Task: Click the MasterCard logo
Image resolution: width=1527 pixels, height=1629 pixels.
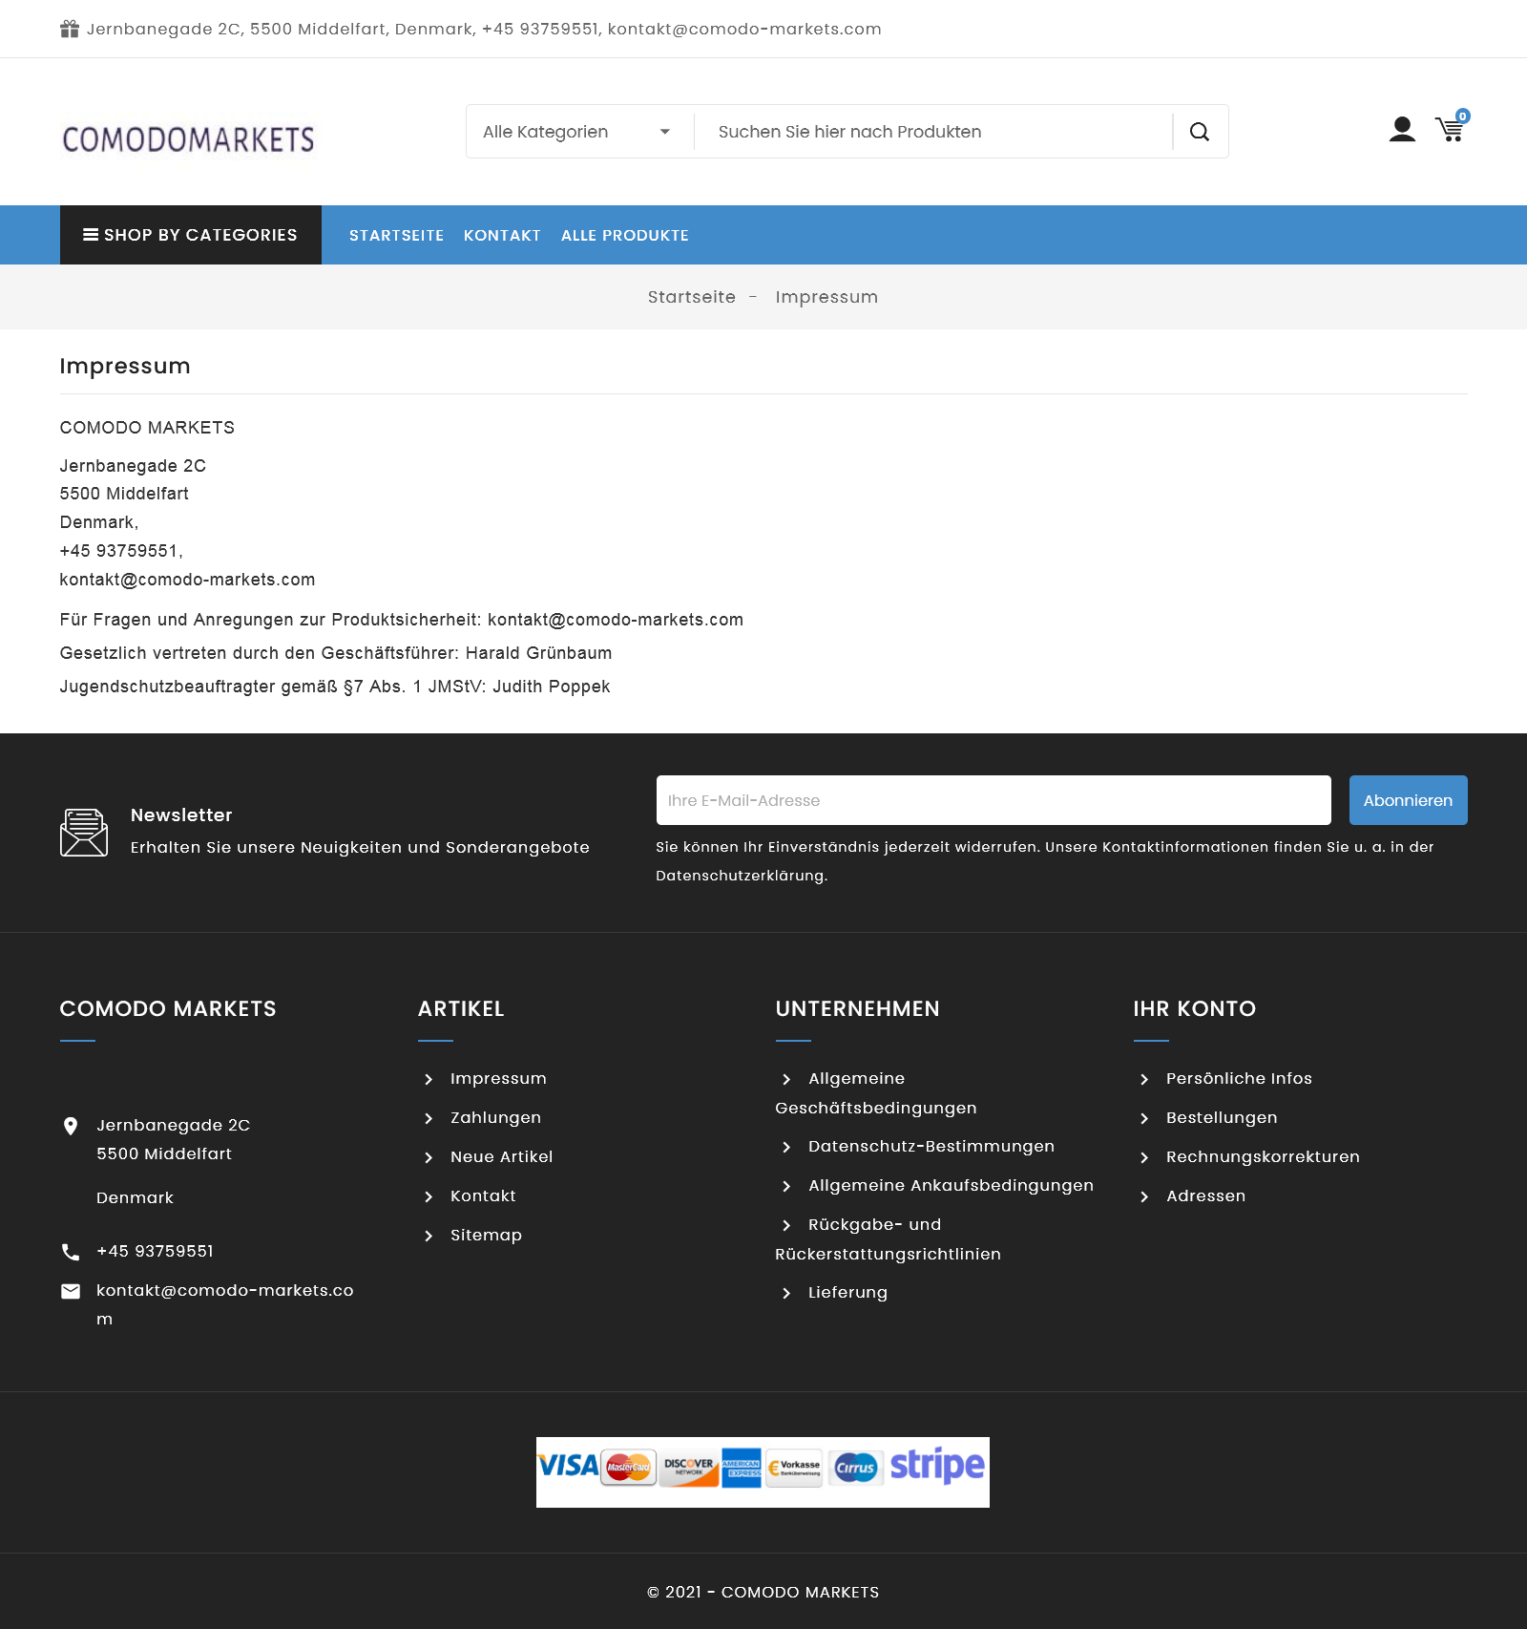Action: point(629,1467)
